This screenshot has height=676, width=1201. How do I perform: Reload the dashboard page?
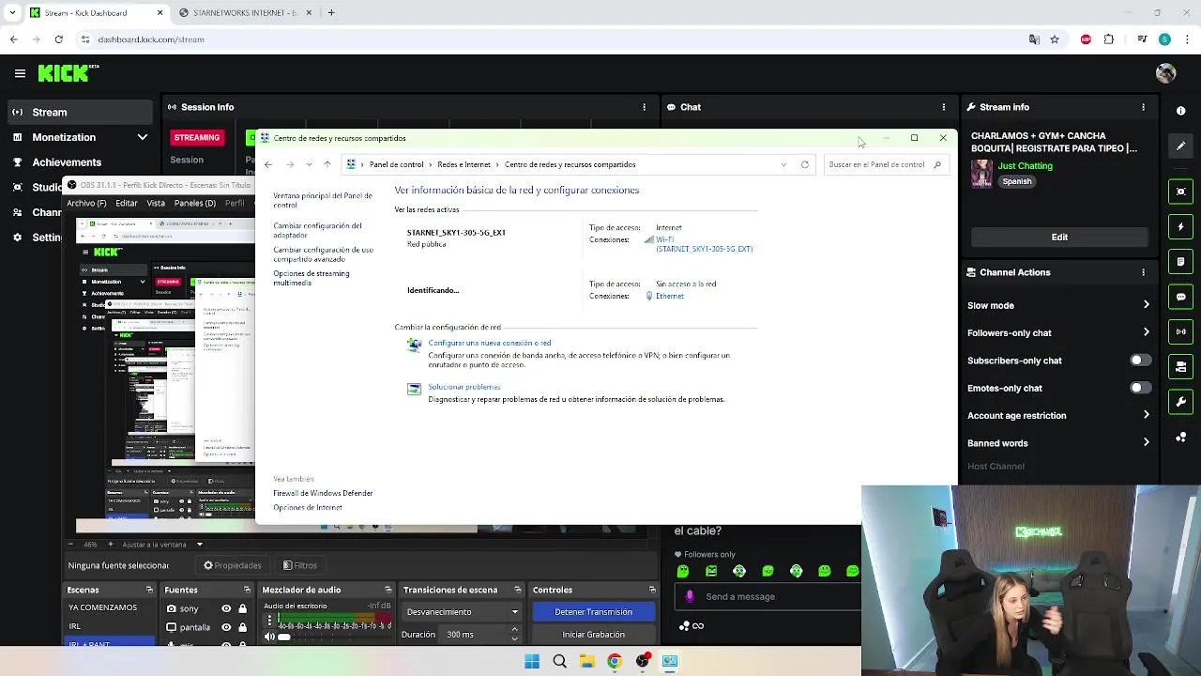pos(58,39)
